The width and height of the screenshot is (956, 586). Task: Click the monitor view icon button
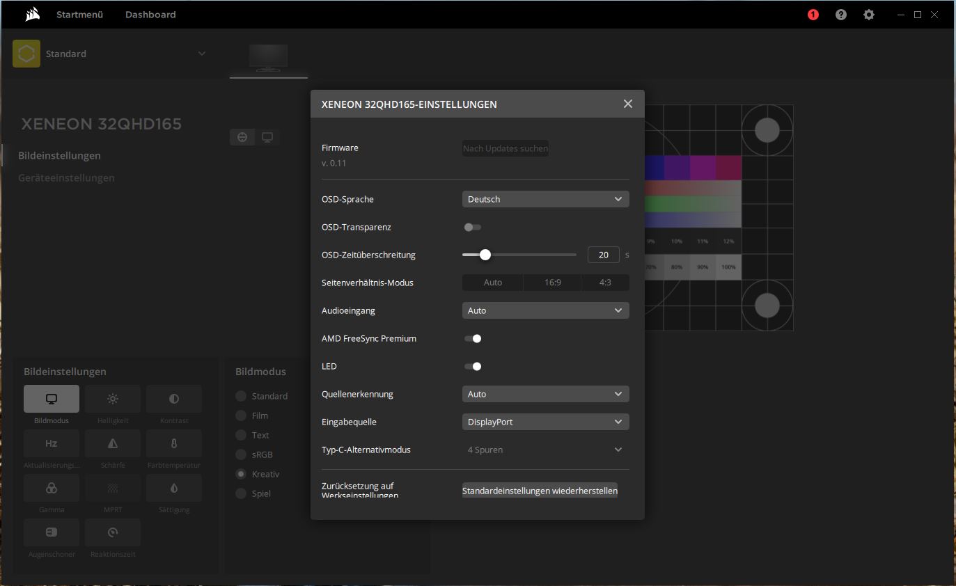267,137
